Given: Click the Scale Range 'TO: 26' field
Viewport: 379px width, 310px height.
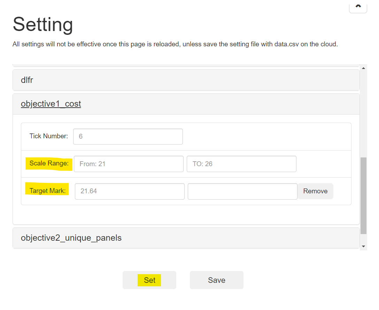Looking at the screenshot, I should pyautogui.click(x=241, y=164).
